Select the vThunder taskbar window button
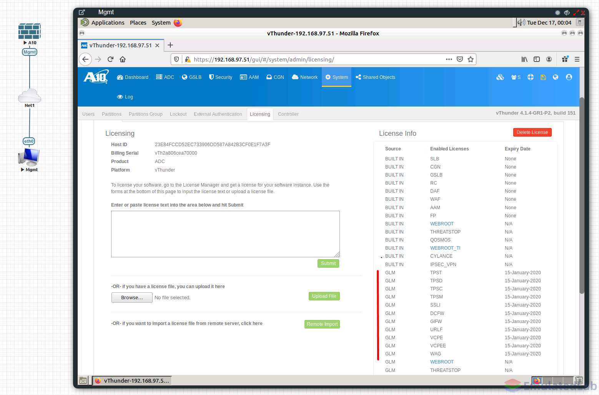 [x=132, y=381]
